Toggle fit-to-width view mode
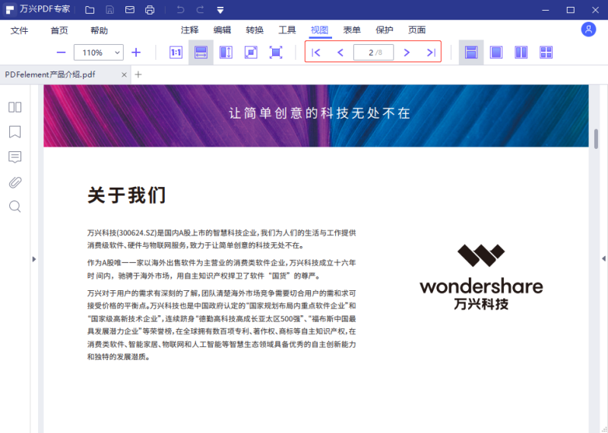This screenshot has height=433, width=608. (x=201, y=52)
